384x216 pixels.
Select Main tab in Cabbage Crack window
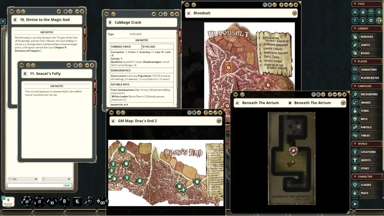coord(180,34)
